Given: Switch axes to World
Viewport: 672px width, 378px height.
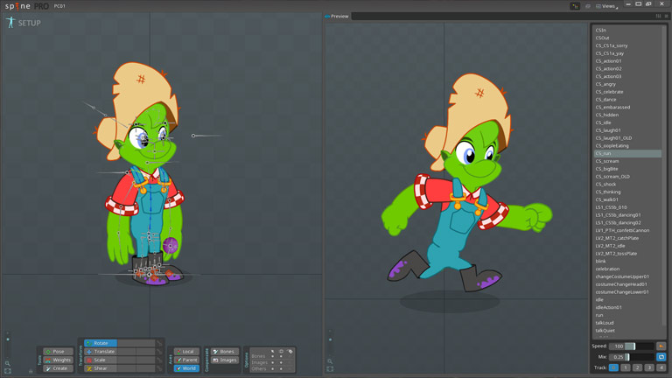Looking at the screenshot, I should point(186,368).
